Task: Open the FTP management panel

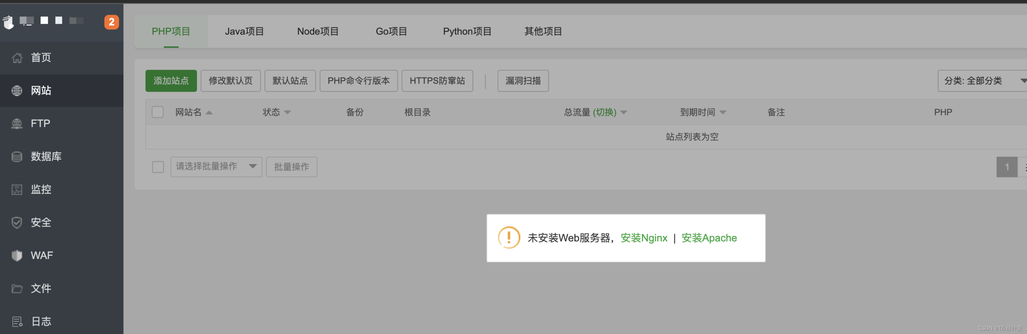Action: [40, 123]
